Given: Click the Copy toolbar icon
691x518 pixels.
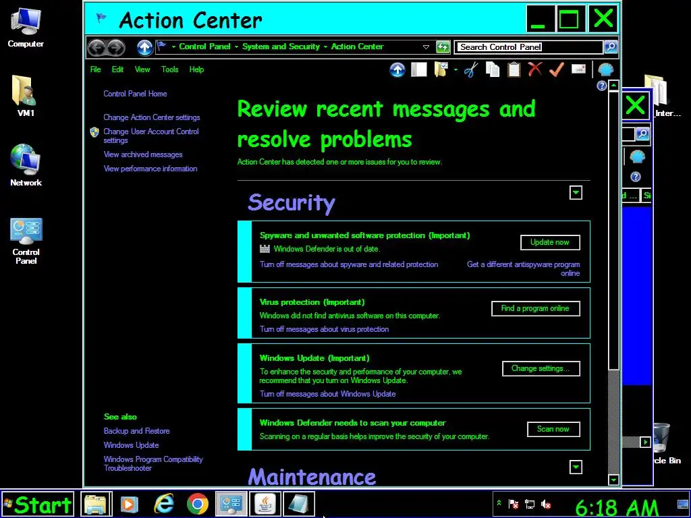Looking at the screenshot, I should point(492,69).
